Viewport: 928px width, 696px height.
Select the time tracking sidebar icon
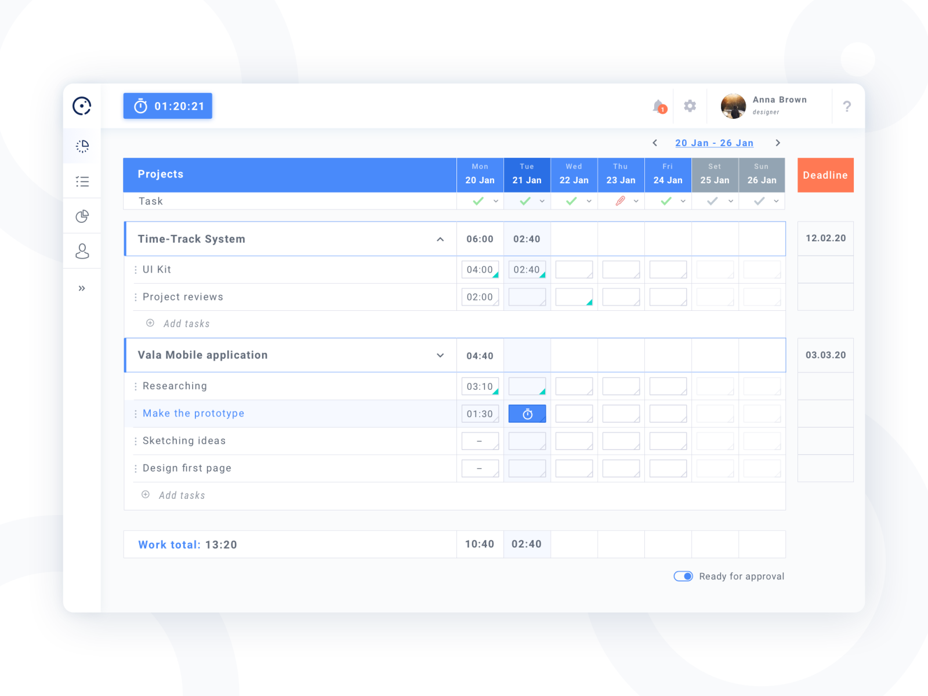pos(82,146)
